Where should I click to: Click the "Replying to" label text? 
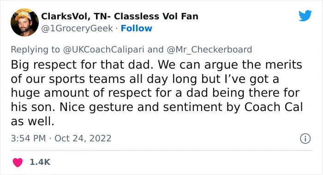35,50
